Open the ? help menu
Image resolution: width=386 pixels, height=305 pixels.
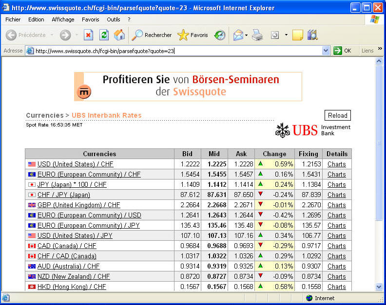click(129, 19)
